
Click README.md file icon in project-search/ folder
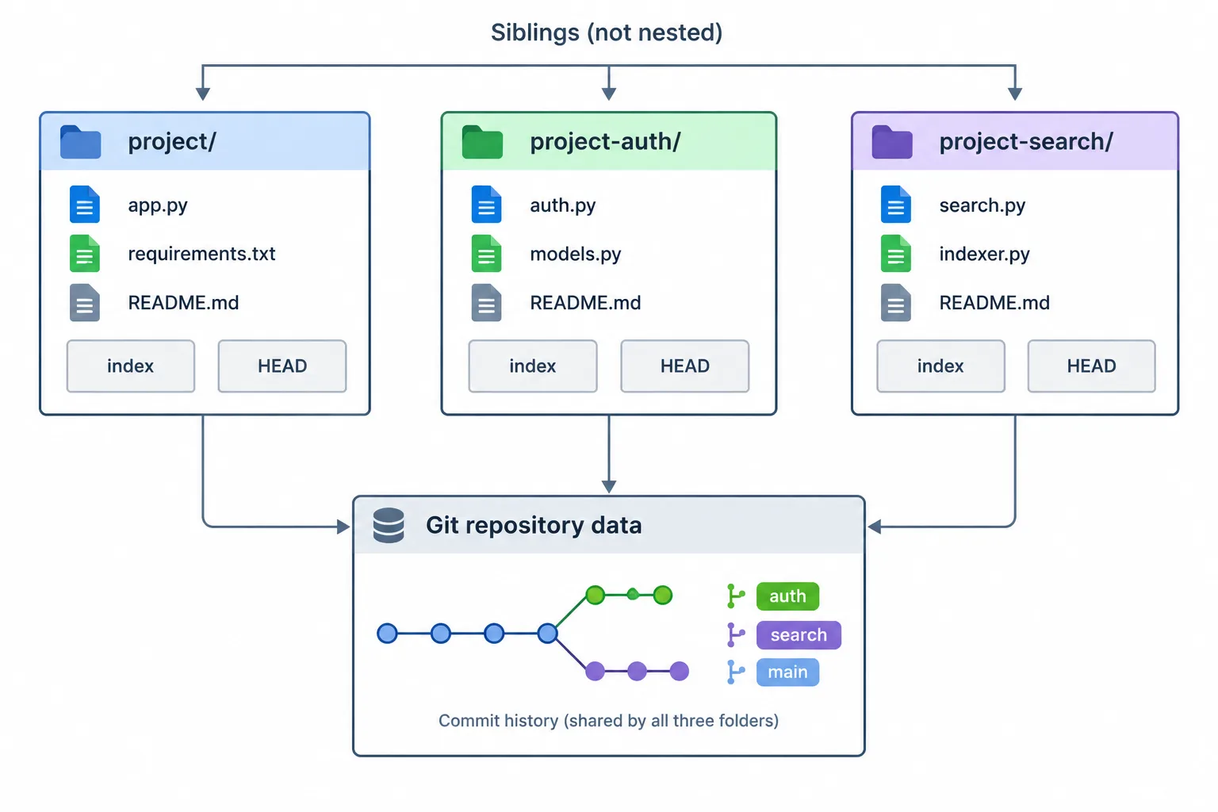[896, 303]
